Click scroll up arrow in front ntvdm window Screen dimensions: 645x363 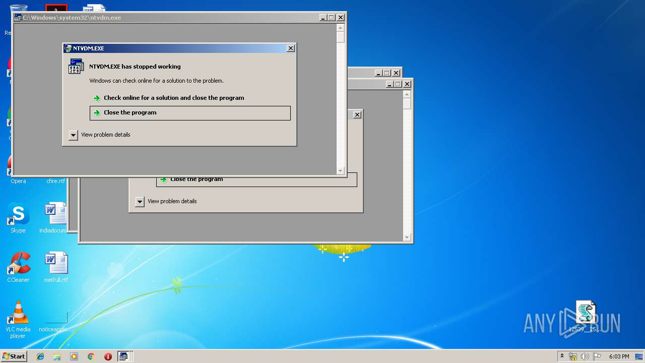pyautogui.click(x=340, y=28)
